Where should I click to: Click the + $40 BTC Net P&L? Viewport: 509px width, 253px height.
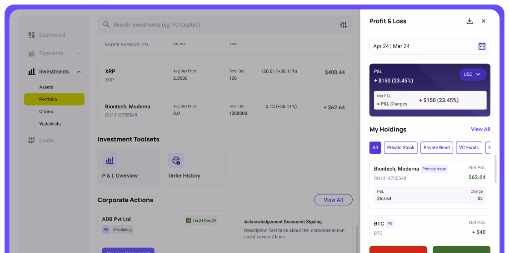479,232
